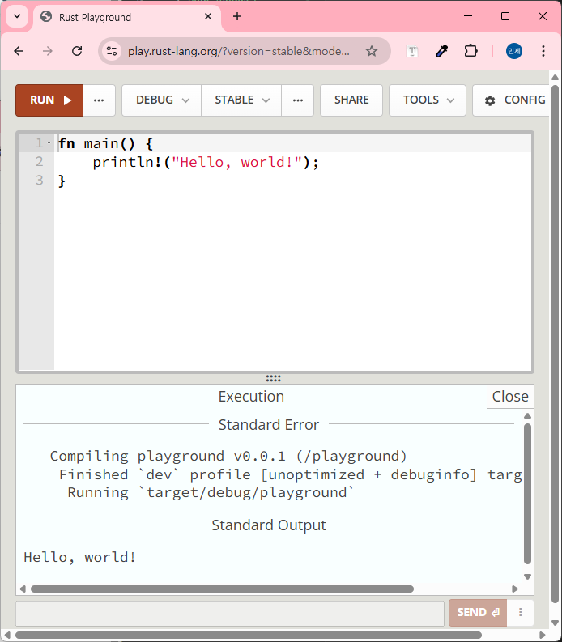The image size is (562, 642).
Task: Click the address bar URL
Action: tap(239, 52)
